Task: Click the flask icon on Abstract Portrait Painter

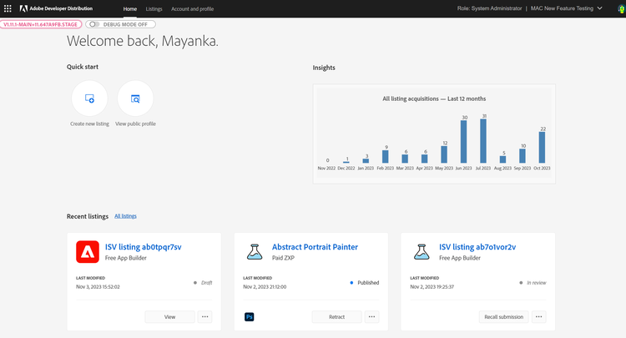Action: 255,252
